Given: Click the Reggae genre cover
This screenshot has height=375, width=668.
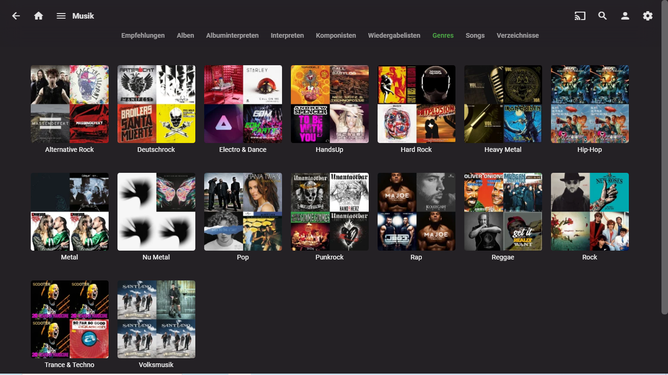Looking at the screenshot, I should pos(503,211).
